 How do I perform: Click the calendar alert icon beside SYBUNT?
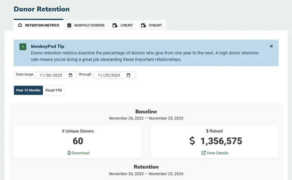[x=143, y=25]
